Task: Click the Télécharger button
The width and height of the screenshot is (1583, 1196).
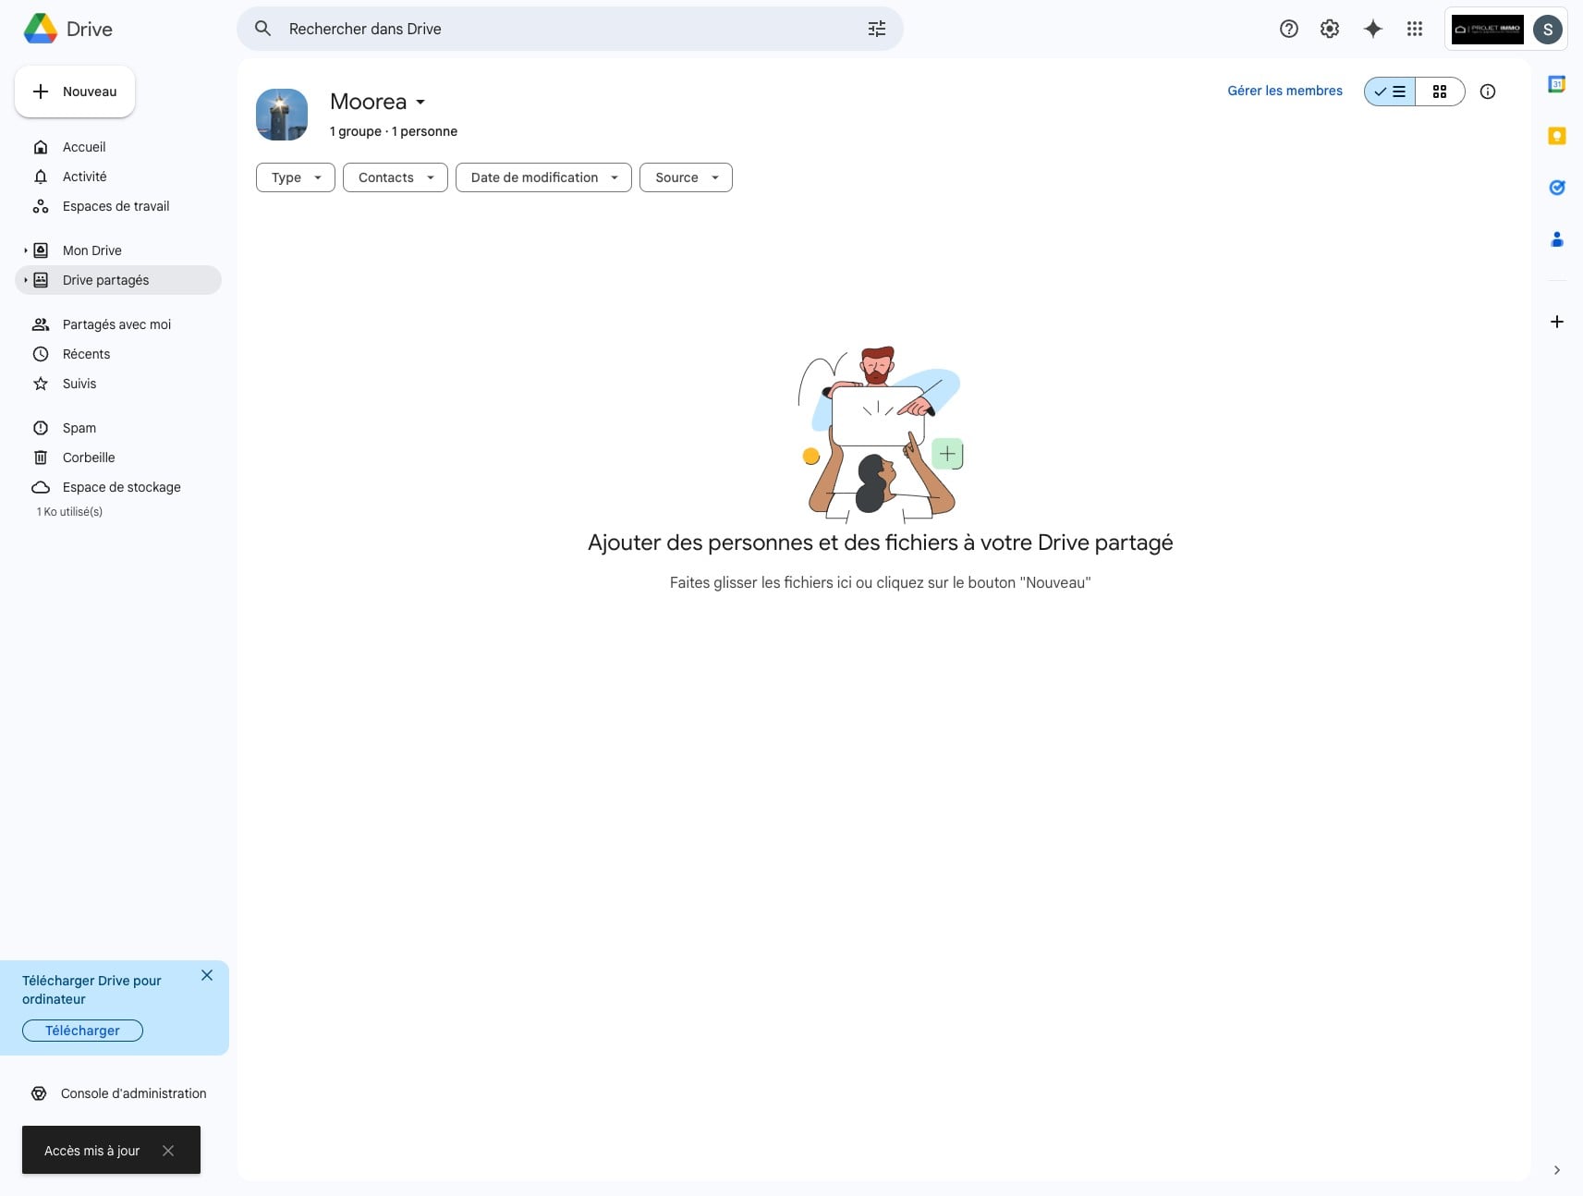Action: 82,1031
